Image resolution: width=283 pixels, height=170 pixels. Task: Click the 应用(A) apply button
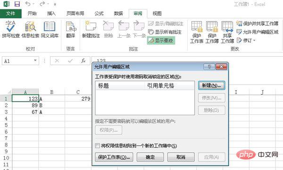(x=211, y=157)
